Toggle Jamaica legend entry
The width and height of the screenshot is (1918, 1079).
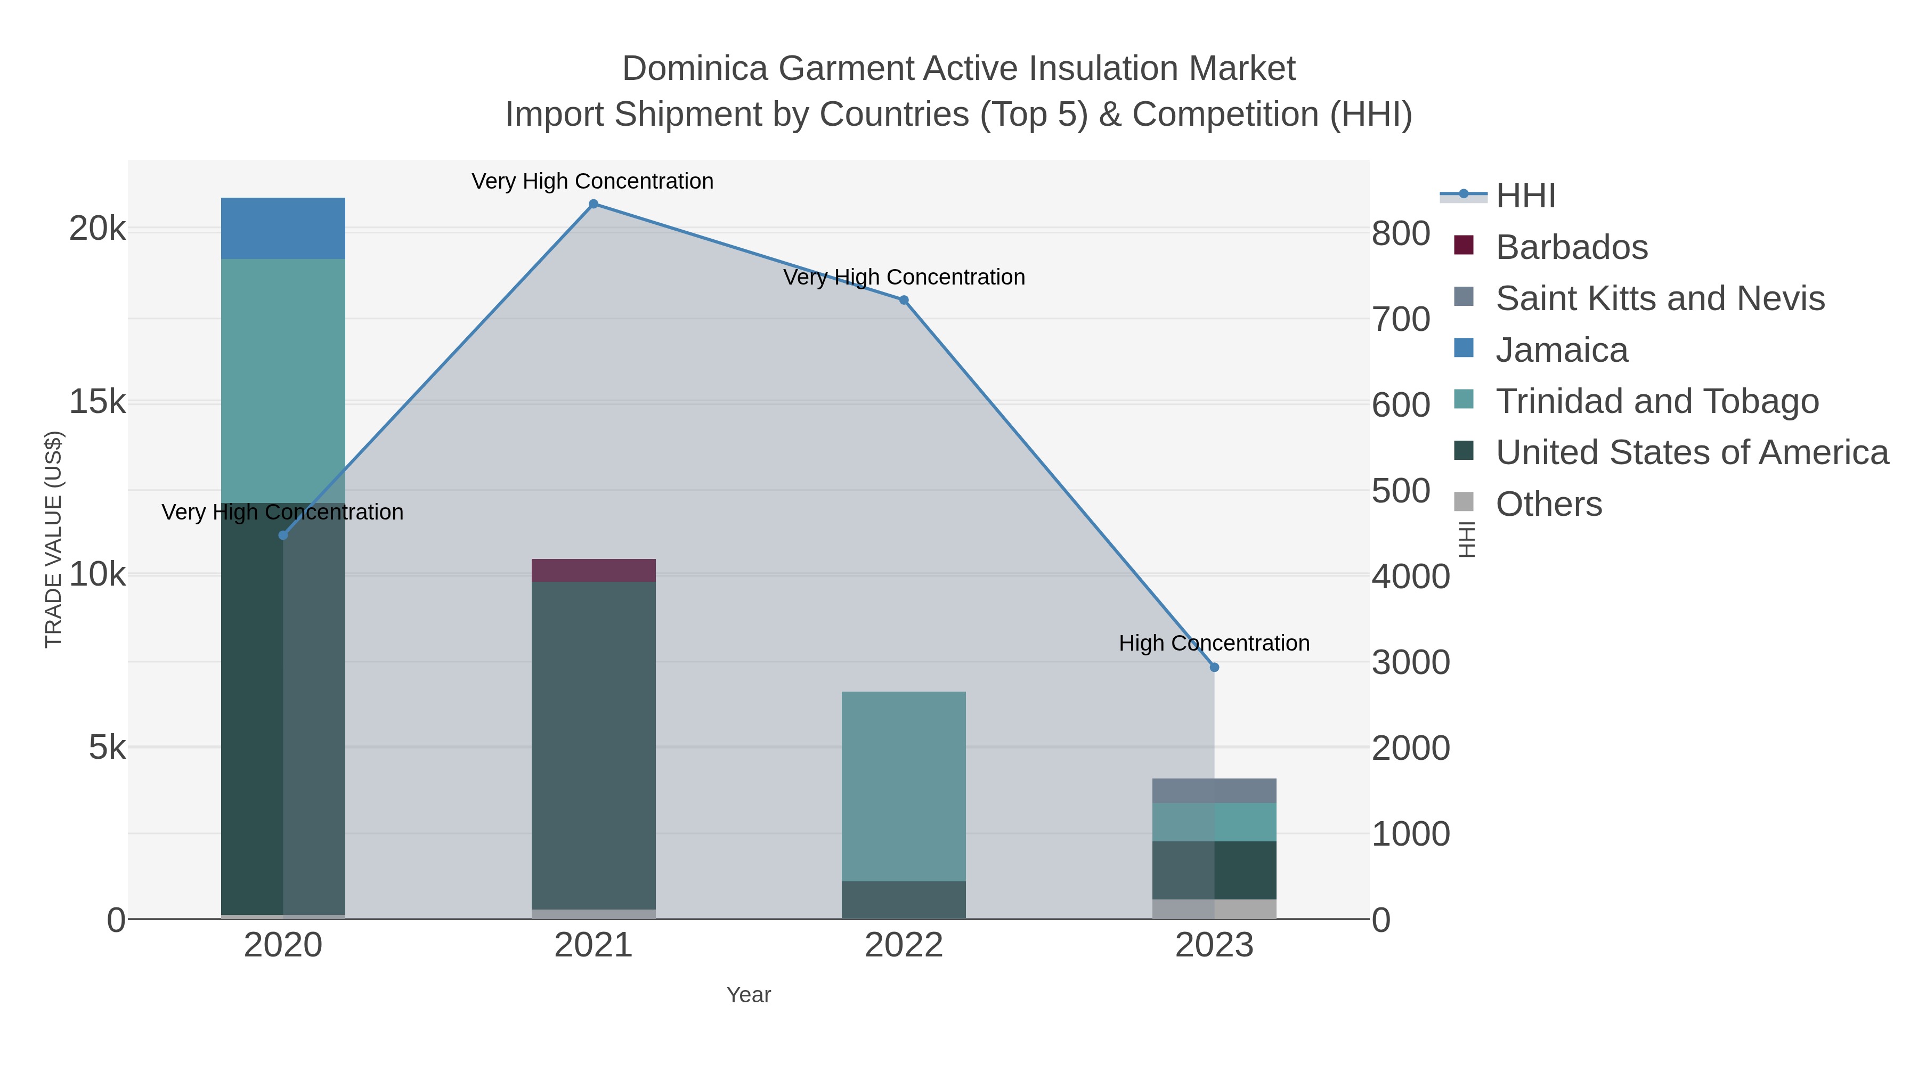[1540, 349]
